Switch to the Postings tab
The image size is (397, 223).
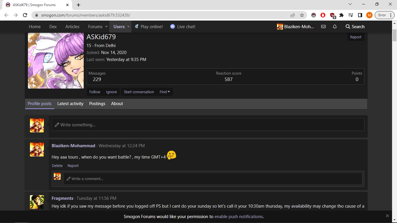(x=97, y=104)
